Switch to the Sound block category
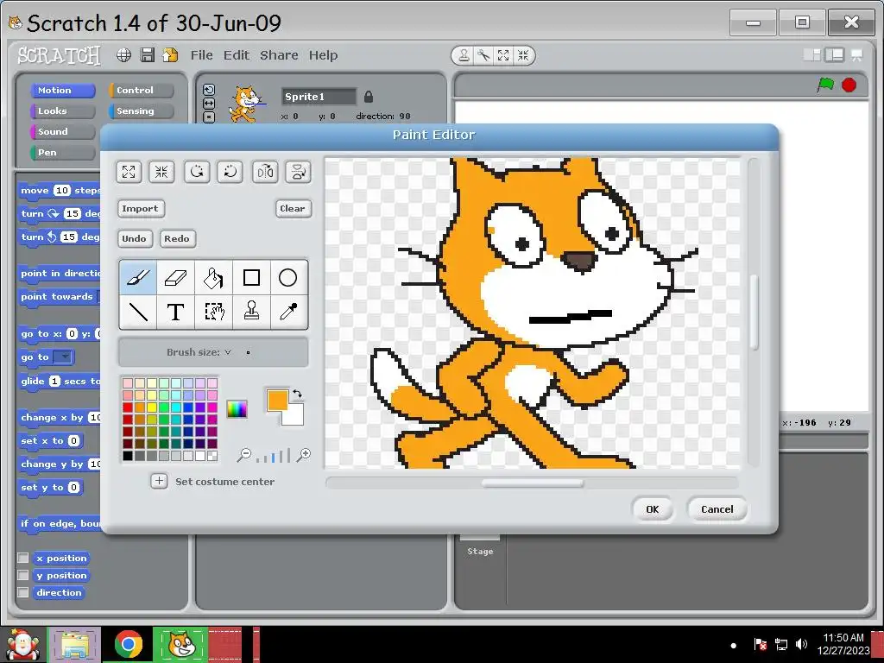 62,132
